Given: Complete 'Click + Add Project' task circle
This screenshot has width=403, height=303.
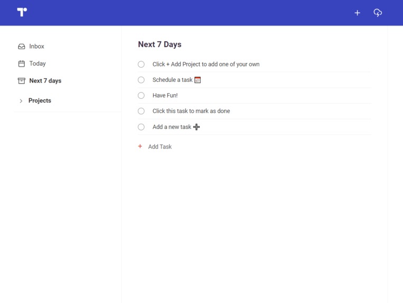Looking at the screenshot, I should pos(141,65).
